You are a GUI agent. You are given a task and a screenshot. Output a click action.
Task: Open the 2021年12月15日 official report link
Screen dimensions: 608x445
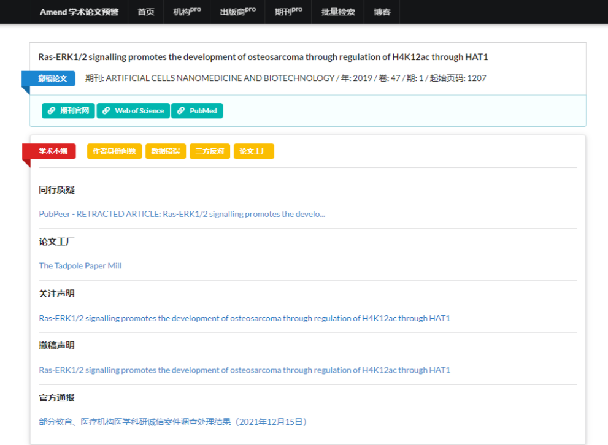point(172,422)
